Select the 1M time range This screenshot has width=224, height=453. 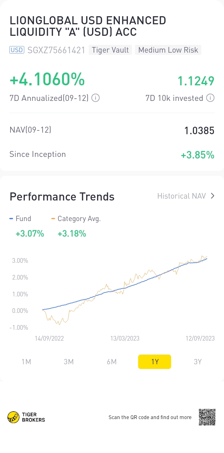tap(26, 361)
